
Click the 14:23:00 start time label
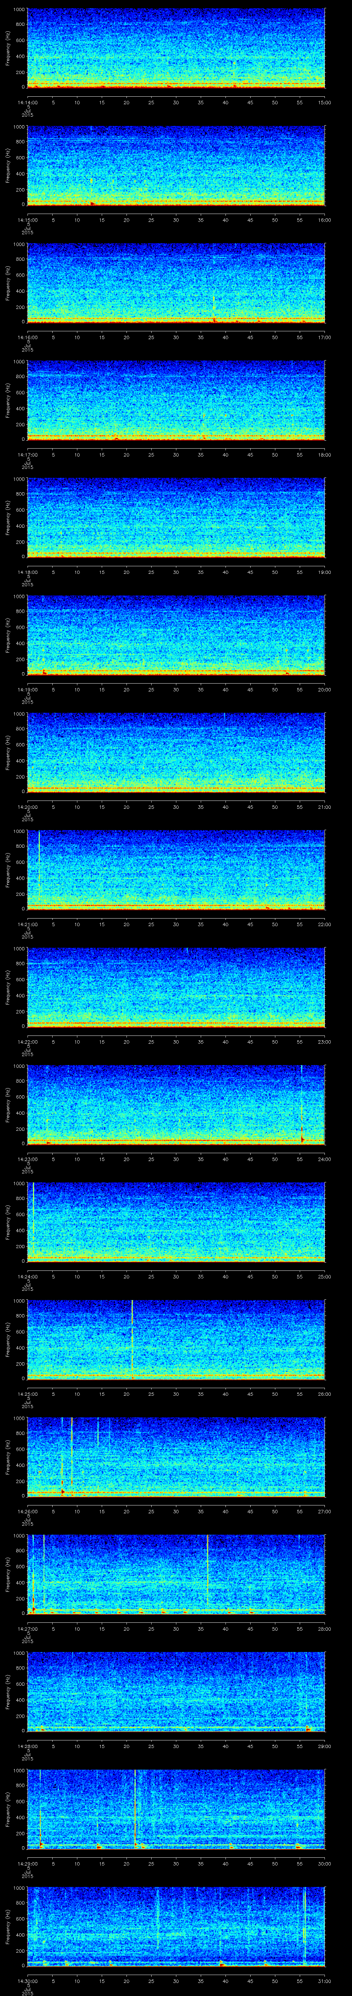tap(28, 1158)
